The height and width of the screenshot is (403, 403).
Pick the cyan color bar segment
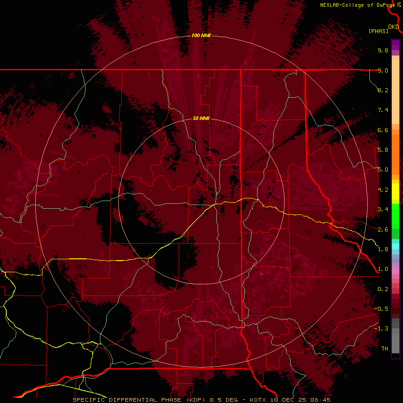coord(395,246)
